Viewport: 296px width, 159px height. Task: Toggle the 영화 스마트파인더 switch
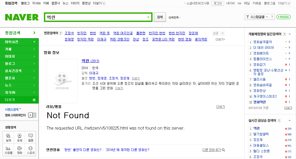point(32,115)
